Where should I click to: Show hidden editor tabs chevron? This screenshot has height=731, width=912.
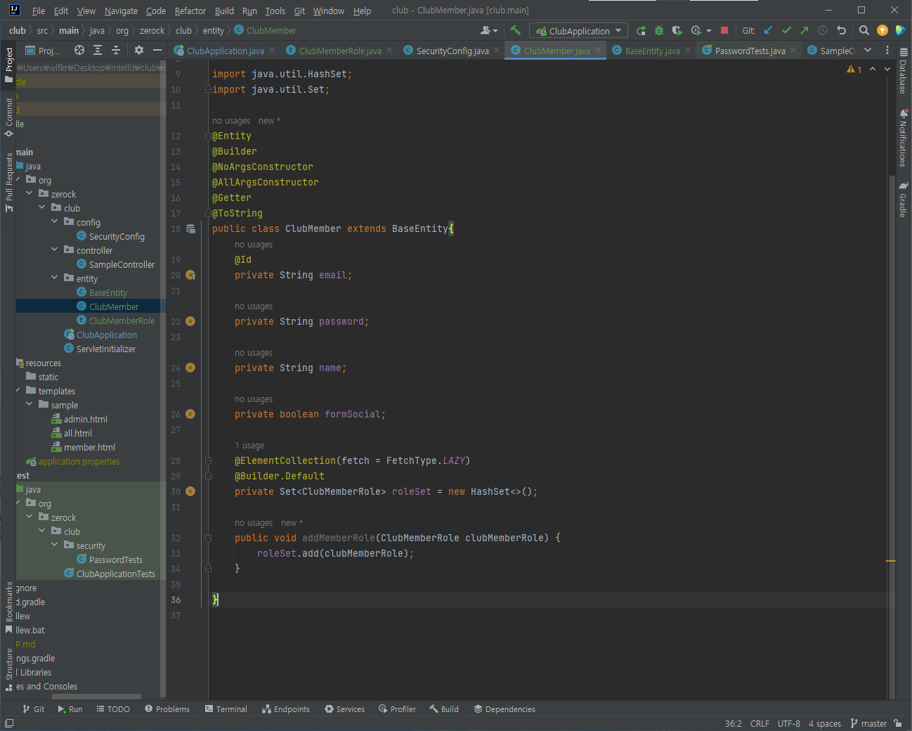tap(868, 50)
